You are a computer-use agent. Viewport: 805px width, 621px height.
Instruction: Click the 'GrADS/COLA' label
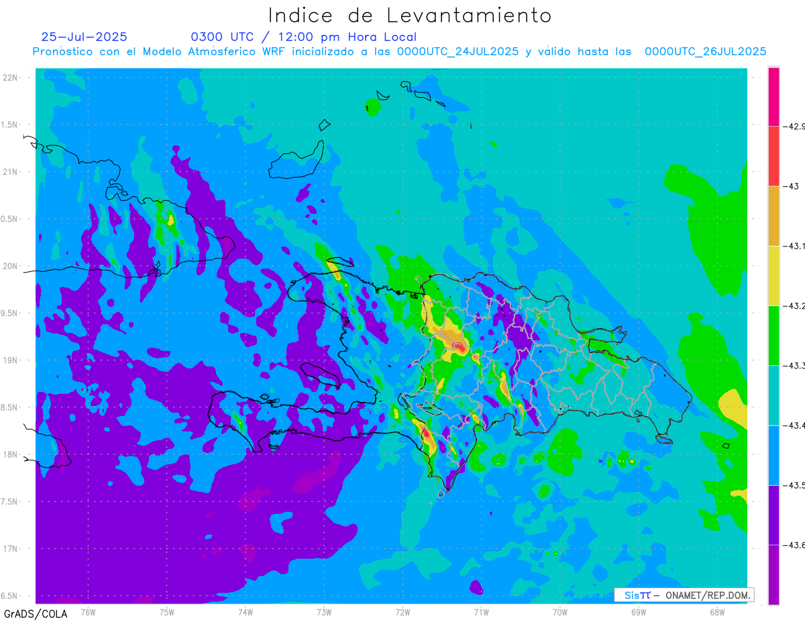click(36, 614)
